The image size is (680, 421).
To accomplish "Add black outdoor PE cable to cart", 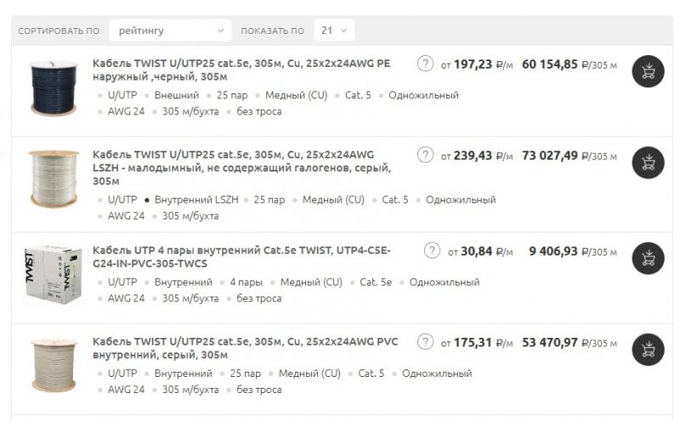I will (x=648, y=71).
